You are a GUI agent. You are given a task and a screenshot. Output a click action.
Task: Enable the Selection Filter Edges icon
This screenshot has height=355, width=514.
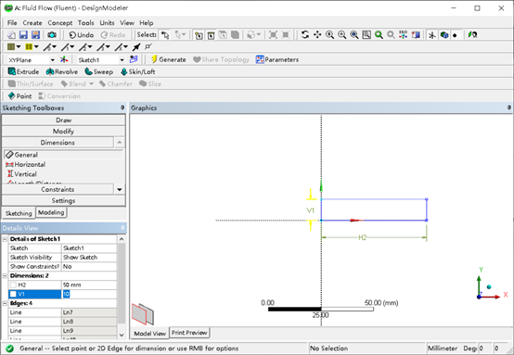tap(211, 35)
